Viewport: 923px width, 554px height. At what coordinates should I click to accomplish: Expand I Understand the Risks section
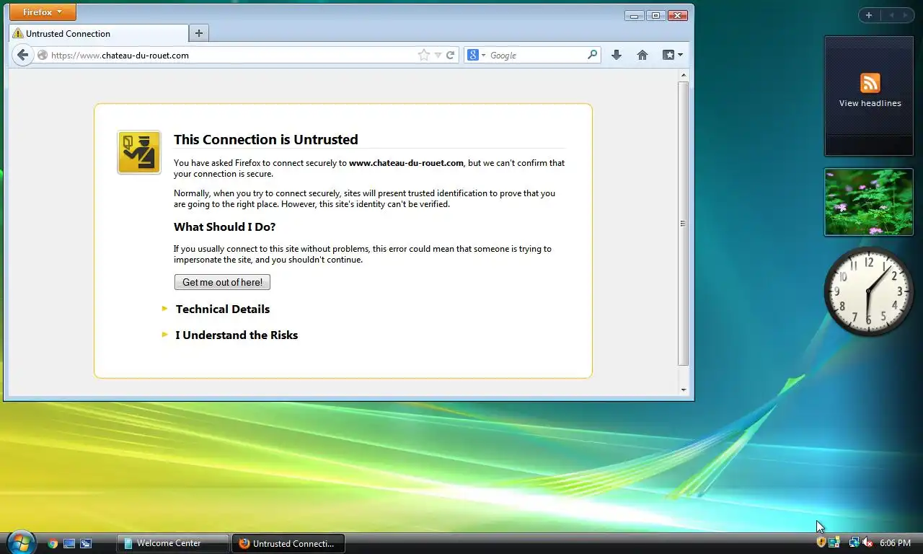(236, 335)
